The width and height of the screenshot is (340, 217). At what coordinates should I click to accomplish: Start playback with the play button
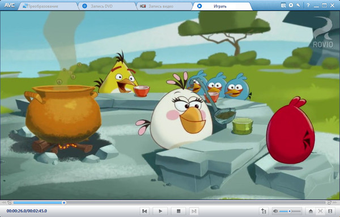[160, 211]
